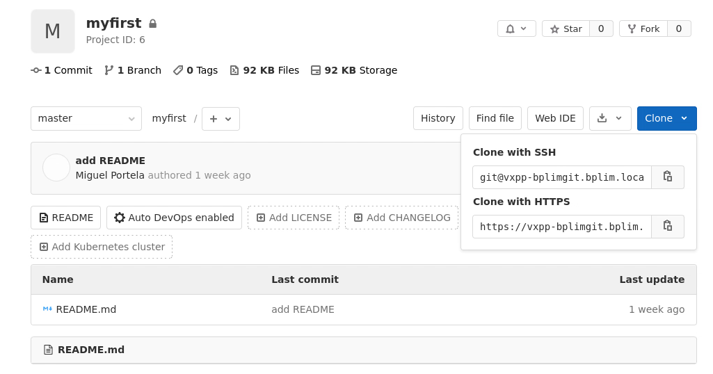
Task: Click the project avatar M
Action: [x=53, y=31]
